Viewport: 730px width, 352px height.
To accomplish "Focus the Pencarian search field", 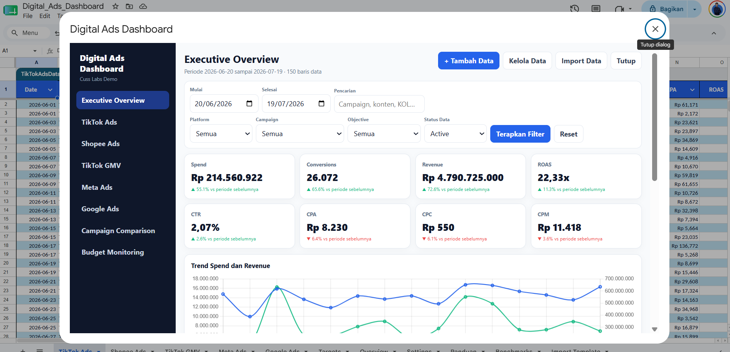I will (379, 104).
